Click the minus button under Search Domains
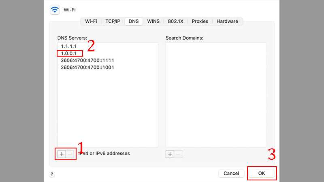Viewport: 324px width, 182px height. pyautogui.click(x=178, y=154)
